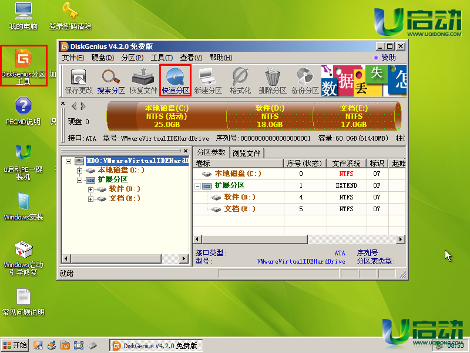This screenshot has width=470, height=353.
Task: Select 本地磁盘 (C:) tree item
Action: click(x=121, y=170)
